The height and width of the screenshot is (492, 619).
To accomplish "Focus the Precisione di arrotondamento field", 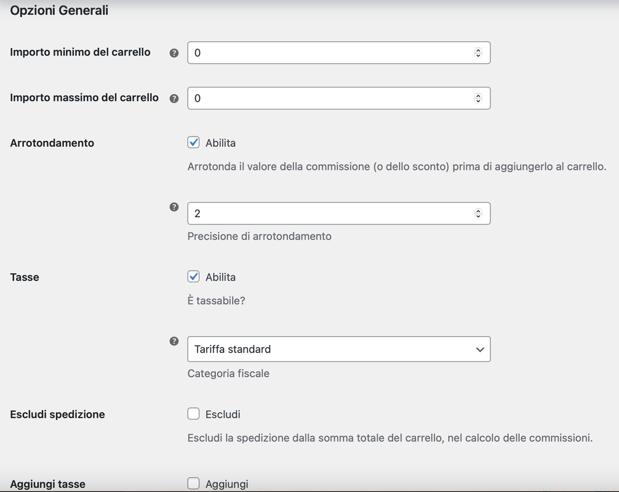I will tap(338, 213).
